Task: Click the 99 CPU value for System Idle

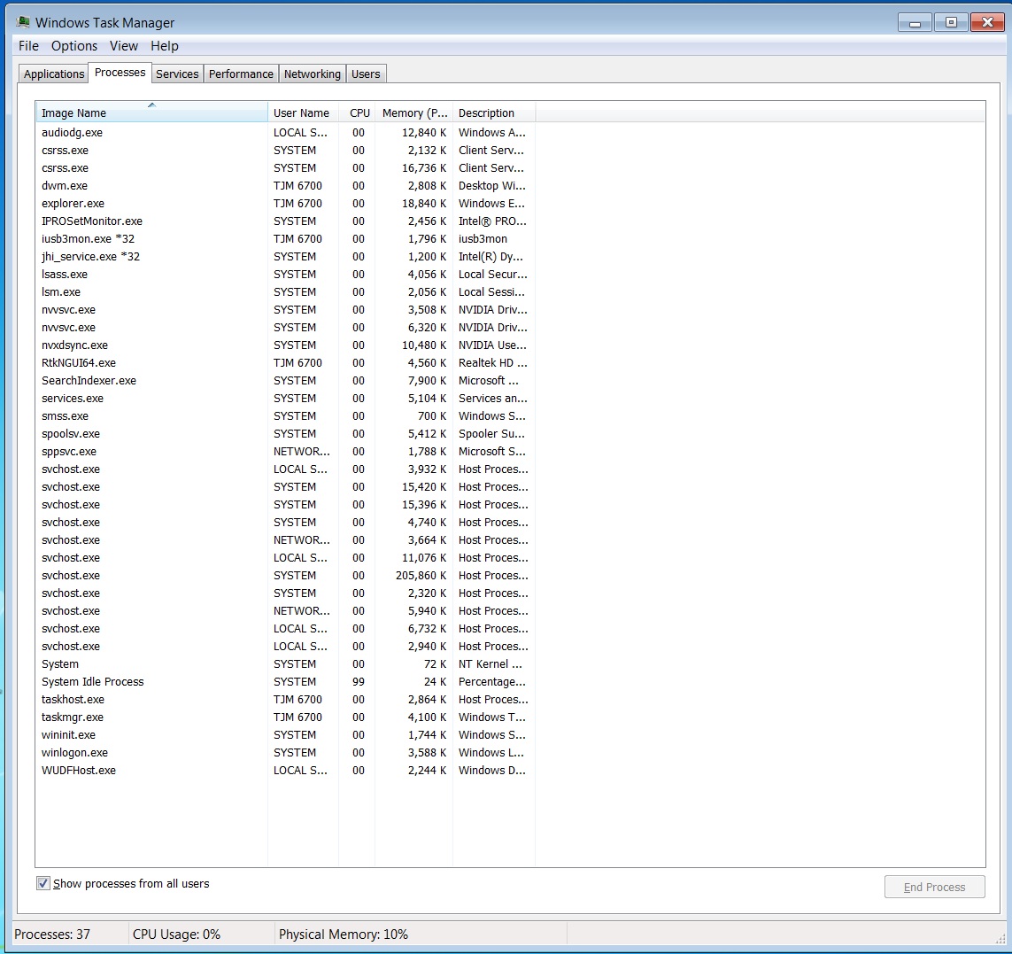Action: click(x=359, y=682)
